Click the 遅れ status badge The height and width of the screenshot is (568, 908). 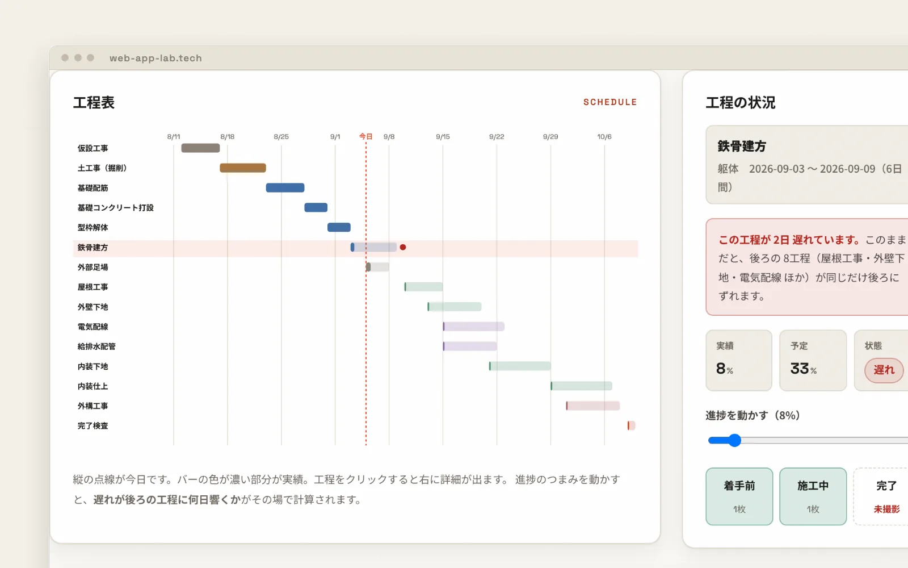(x=884, y=370)
